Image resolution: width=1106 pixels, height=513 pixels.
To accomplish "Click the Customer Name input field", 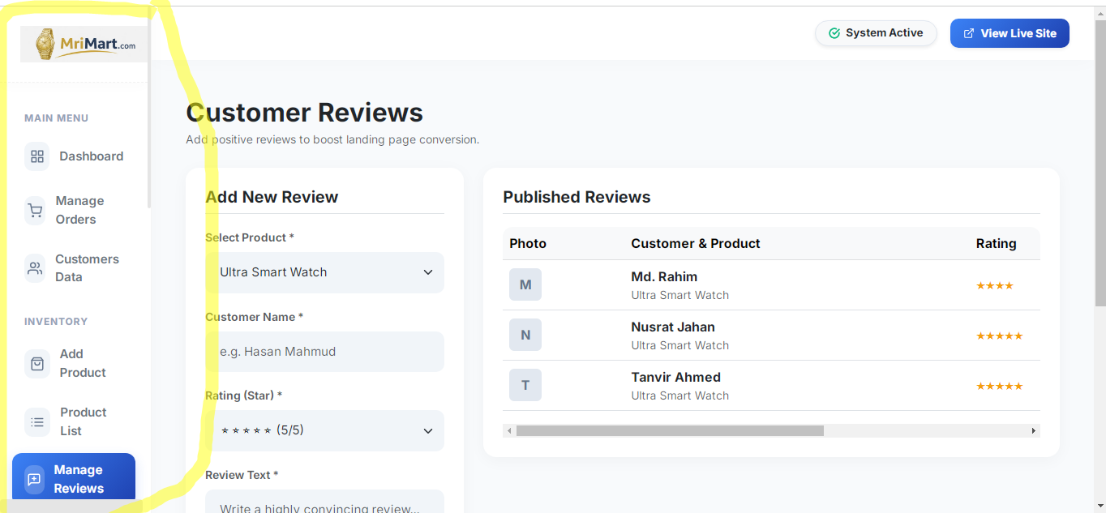I will [x=324, y=352].
